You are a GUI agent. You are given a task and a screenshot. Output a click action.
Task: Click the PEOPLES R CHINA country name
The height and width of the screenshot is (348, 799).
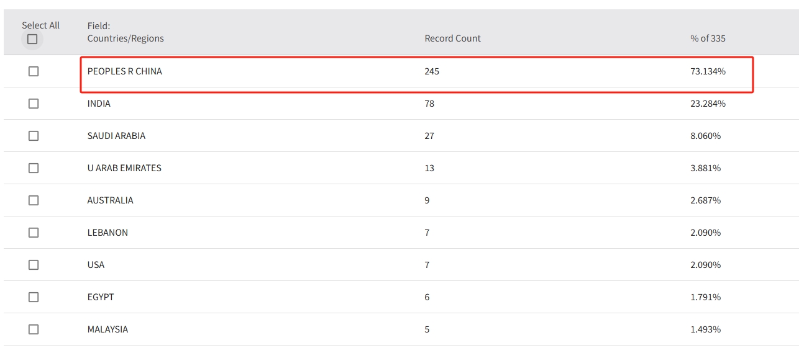(124, 71)
